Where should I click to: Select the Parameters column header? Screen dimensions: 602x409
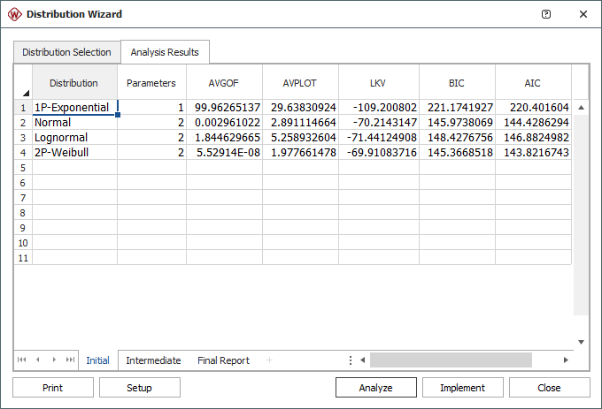[x=151, y=82]
